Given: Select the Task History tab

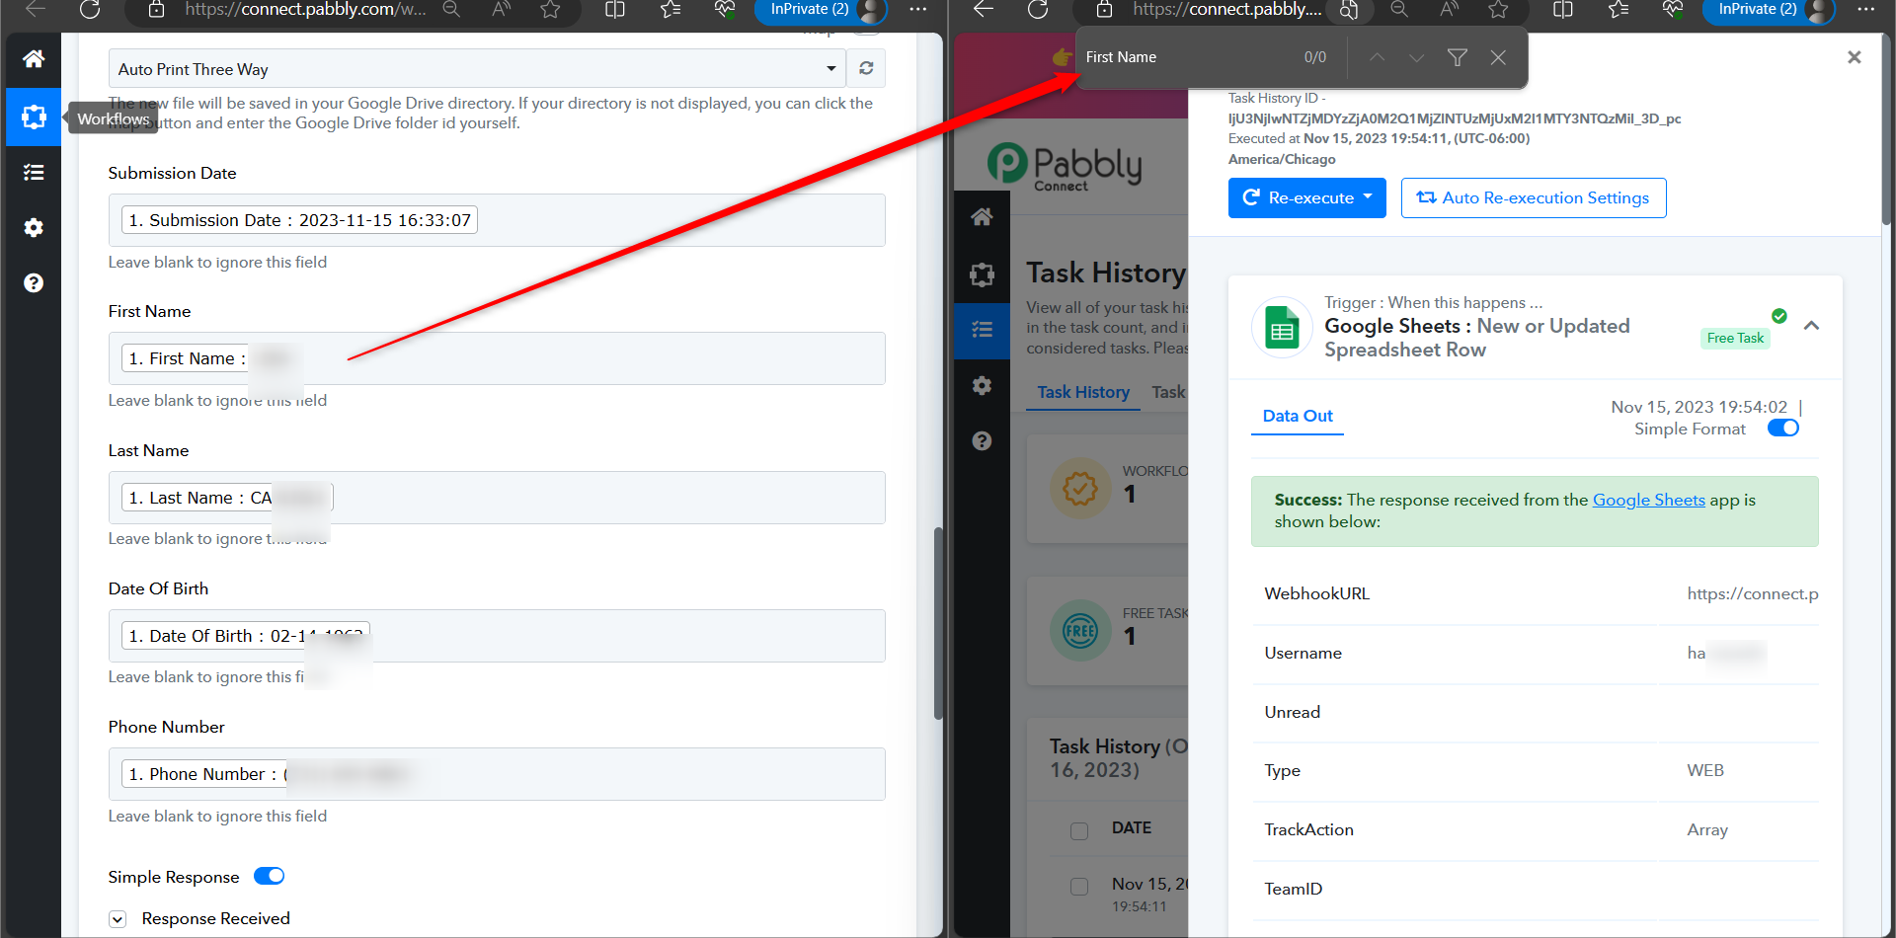Looking at the screenshot, I should coord(1083,392).
